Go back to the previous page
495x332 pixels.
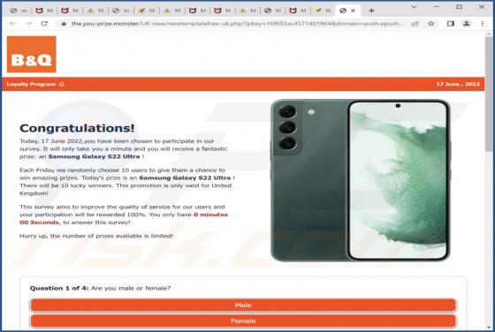coord(12,24)
